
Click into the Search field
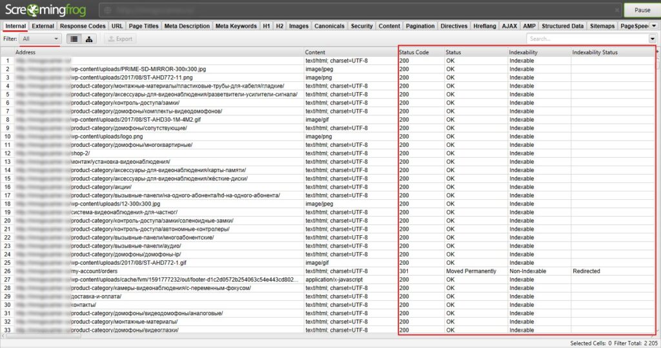click(584, 39)
